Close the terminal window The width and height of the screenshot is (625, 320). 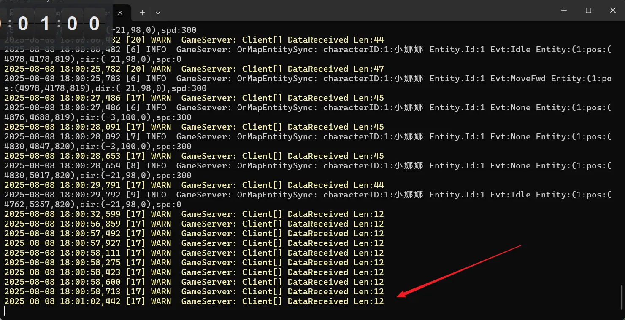613,11
